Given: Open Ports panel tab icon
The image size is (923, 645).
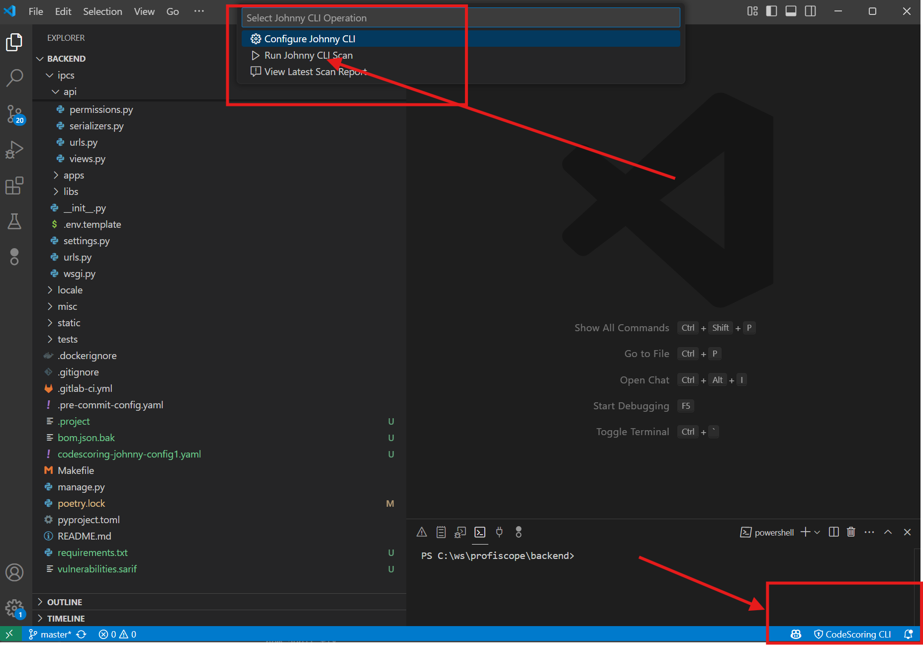Looking at the screenshot, I should click(x=499, y=532).
